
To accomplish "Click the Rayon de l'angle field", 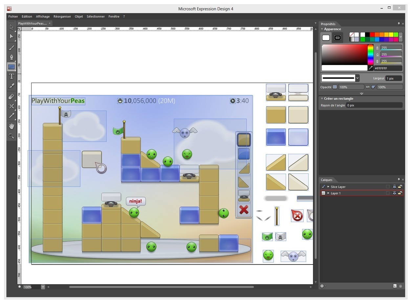I will (x=374, y=105).
